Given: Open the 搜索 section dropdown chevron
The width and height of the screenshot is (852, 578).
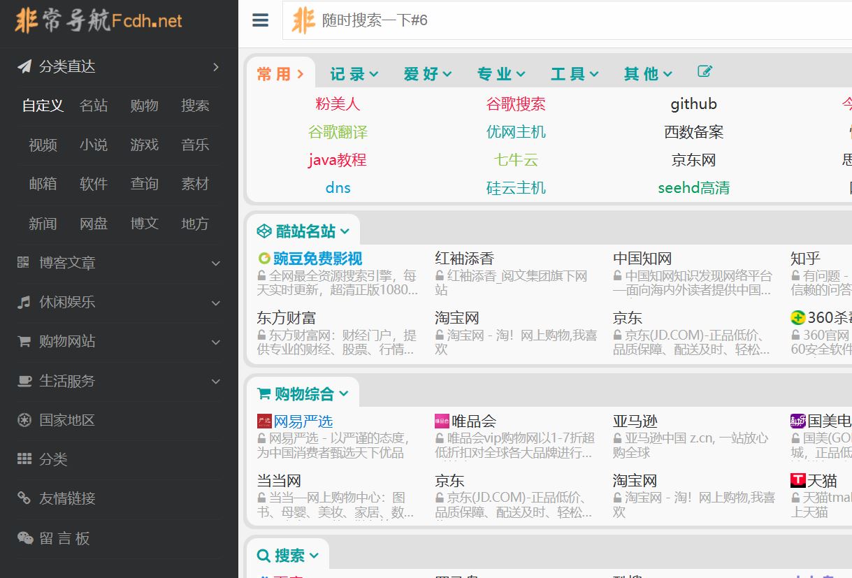Looking at the screenshot, I should tap(314, 556).
